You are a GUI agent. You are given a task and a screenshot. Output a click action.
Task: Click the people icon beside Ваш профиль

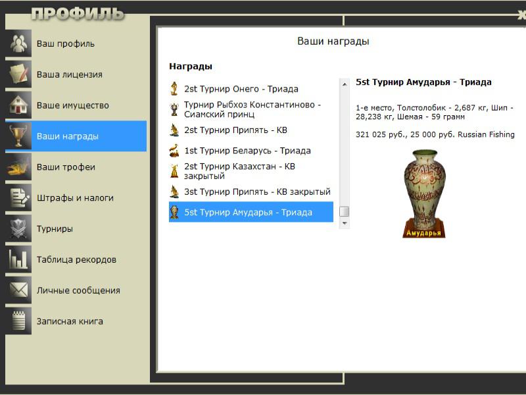(18, 43)
